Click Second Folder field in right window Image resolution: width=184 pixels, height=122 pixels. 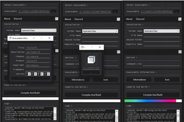161,40
